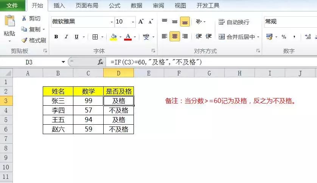This screenshot has height=183, width=317.
Task: Select cell with score 57
Action: point(89,110)
